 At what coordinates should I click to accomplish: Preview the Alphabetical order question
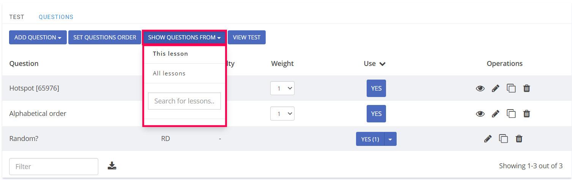click(x=480, y=114)
